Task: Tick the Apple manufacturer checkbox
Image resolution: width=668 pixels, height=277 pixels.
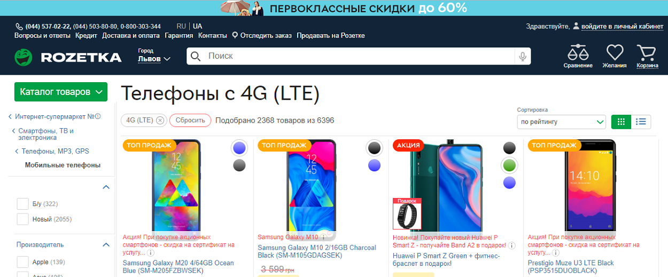Action: pos(22,262)
